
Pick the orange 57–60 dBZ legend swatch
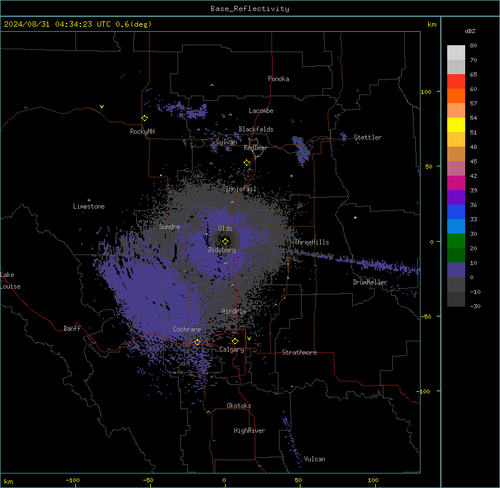(456, 96)
